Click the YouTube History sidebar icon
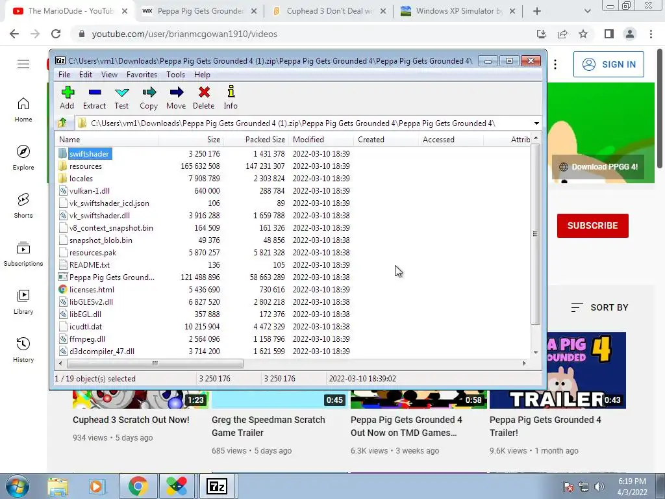The image size is (665, 499). pos(23,344)
